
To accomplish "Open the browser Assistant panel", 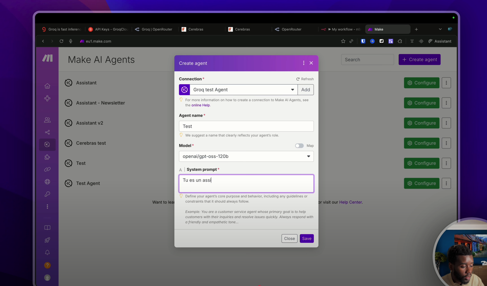I will click(x=440, y=41).
